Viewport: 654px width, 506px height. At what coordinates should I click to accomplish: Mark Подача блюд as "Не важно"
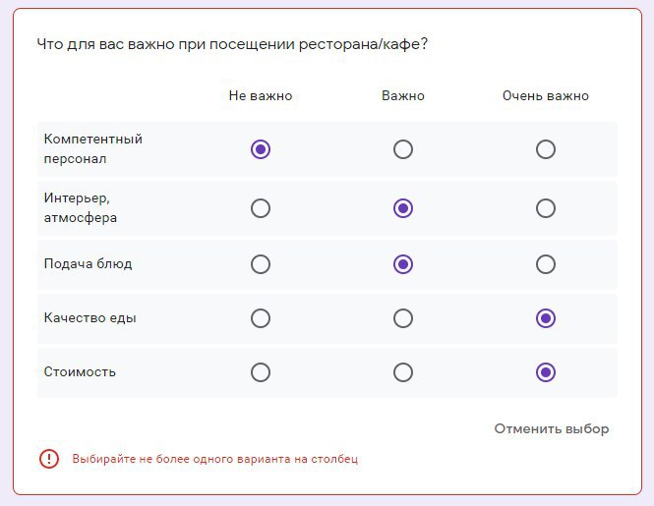(x=261, y=264)
